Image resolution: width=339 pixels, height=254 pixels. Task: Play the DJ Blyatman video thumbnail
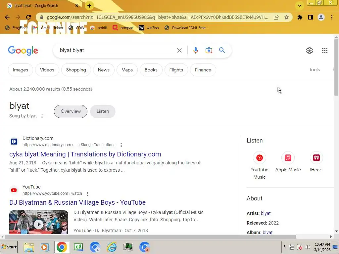point(39,222)
